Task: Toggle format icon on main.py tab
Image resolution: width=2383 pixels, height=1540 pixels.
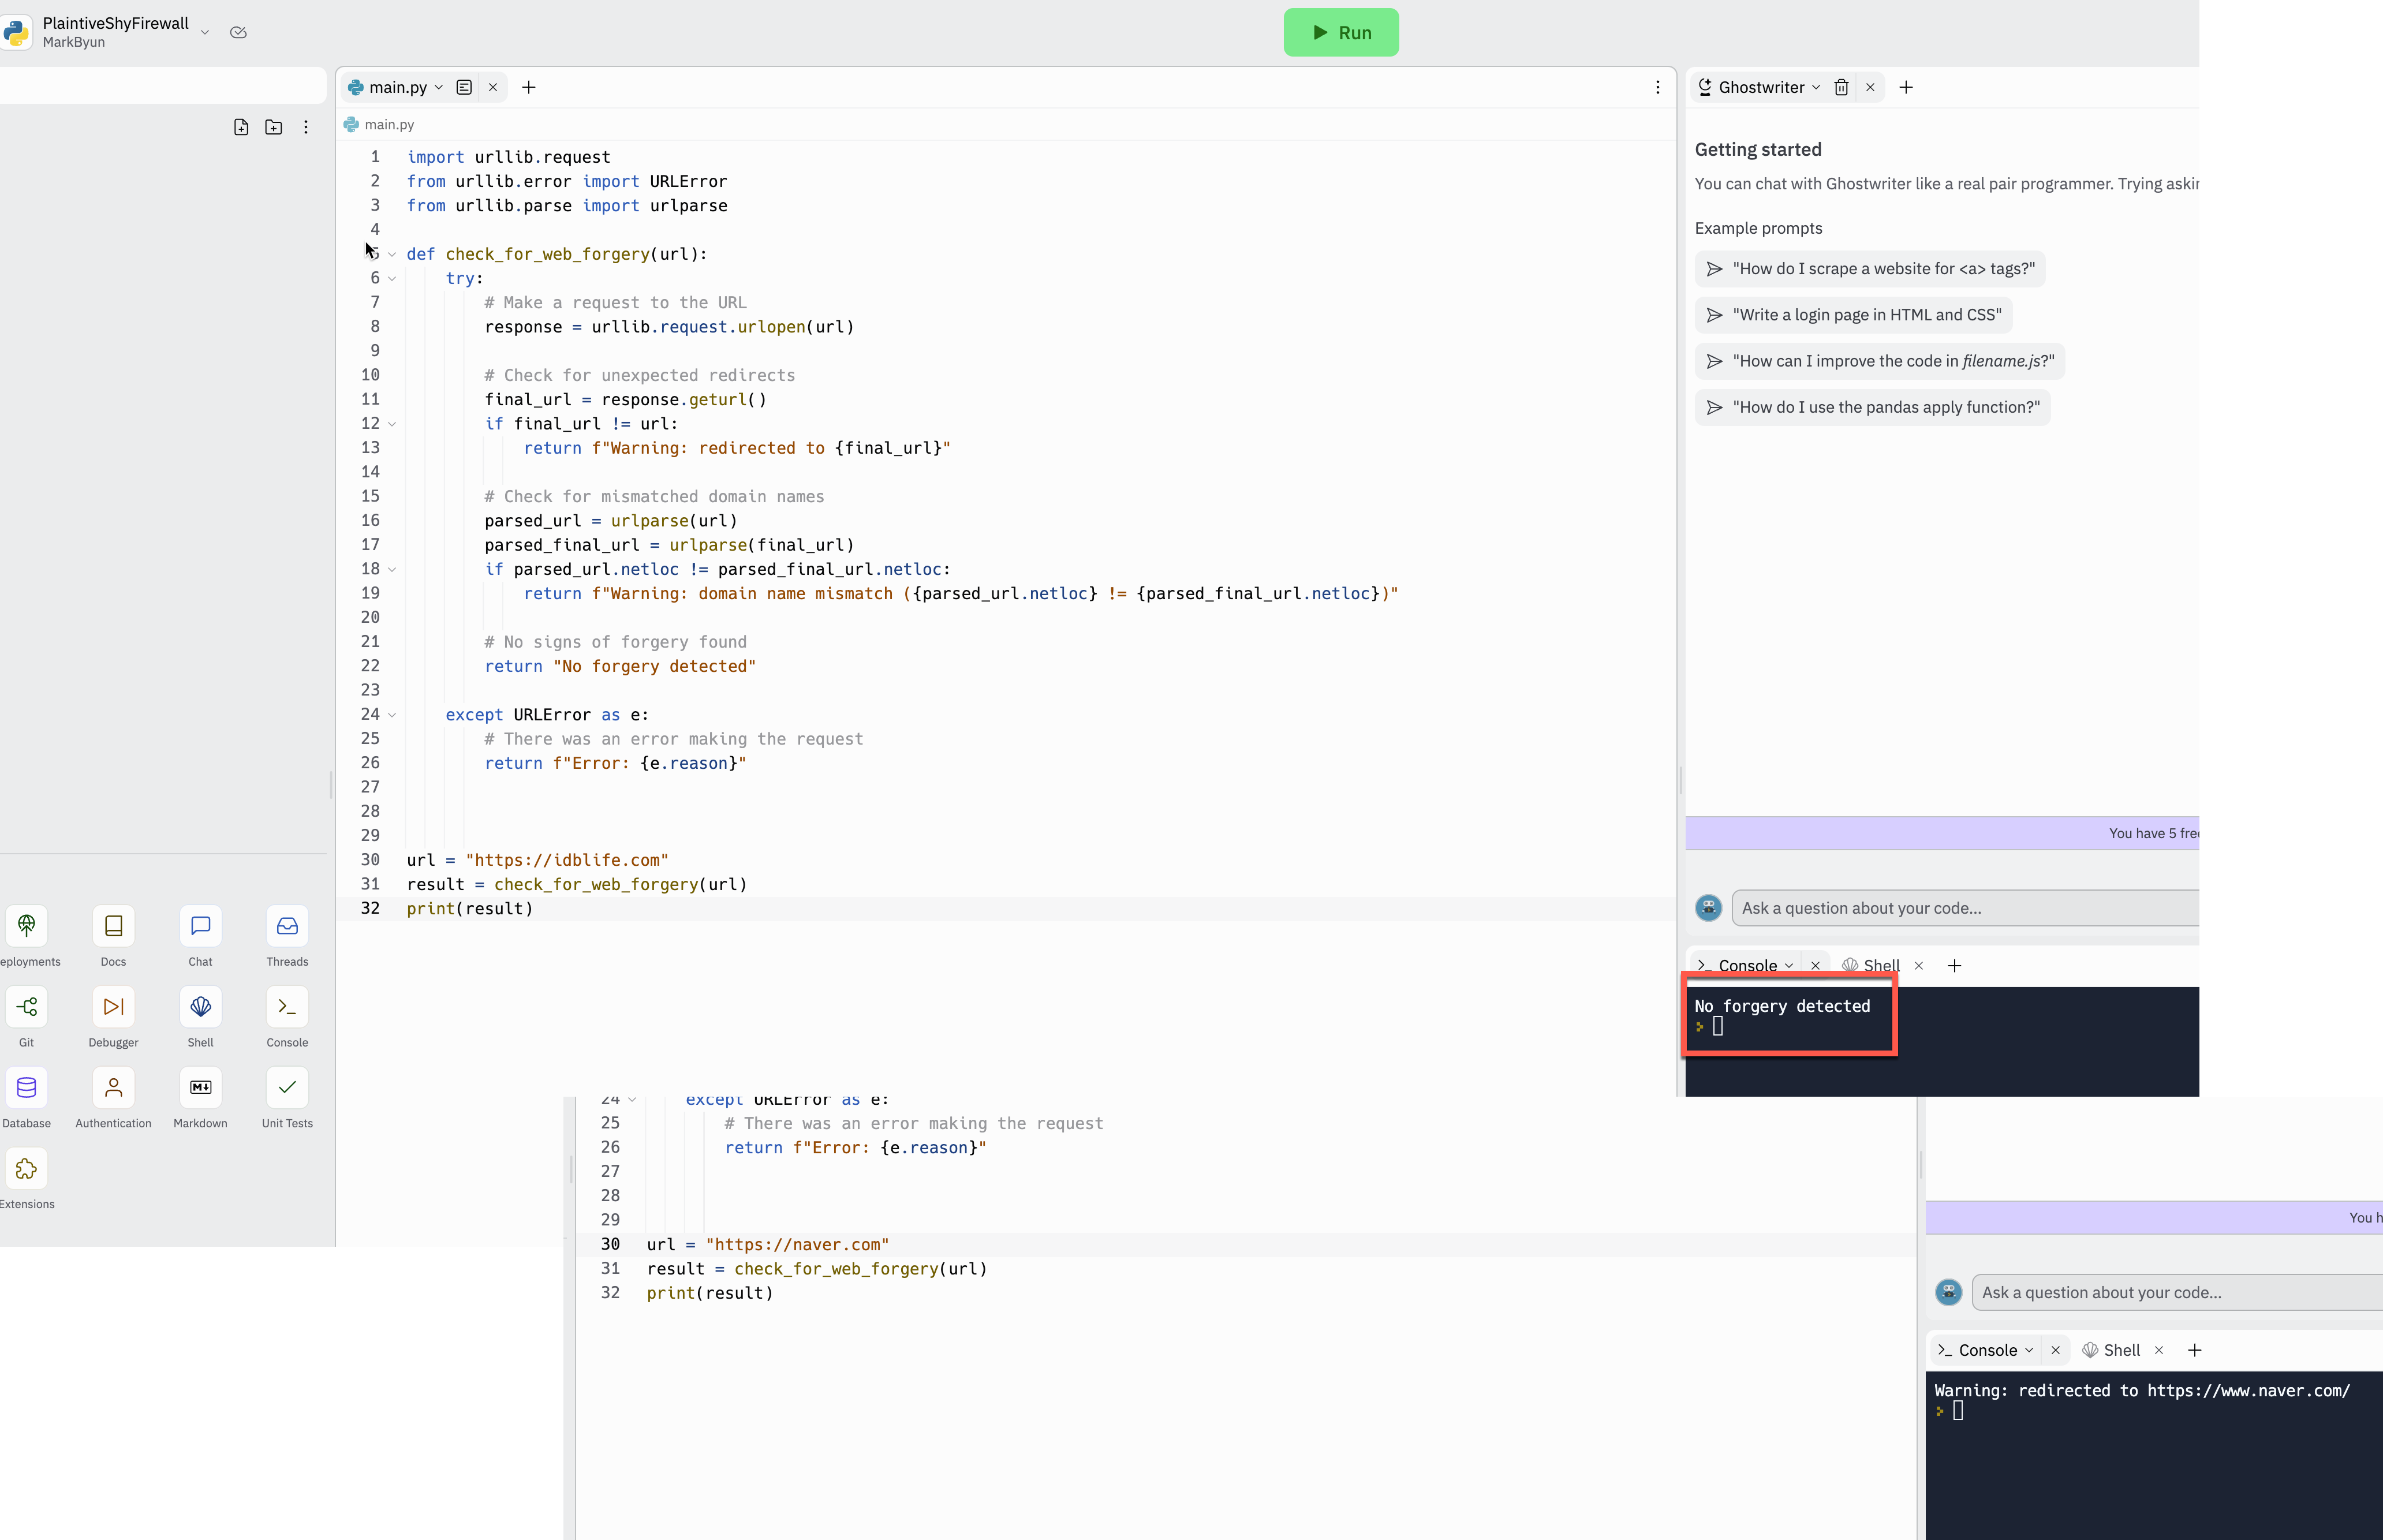Action: pyautogui.click(x=464, y=87)
